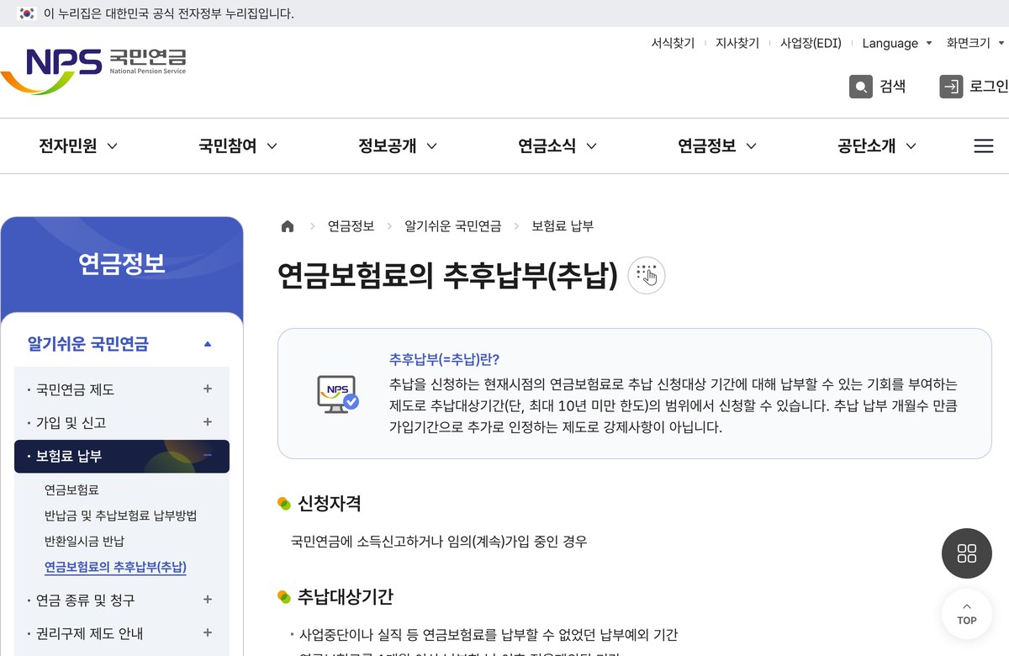Click the 추후납부(=추납)란? heading

pos(444,360)
